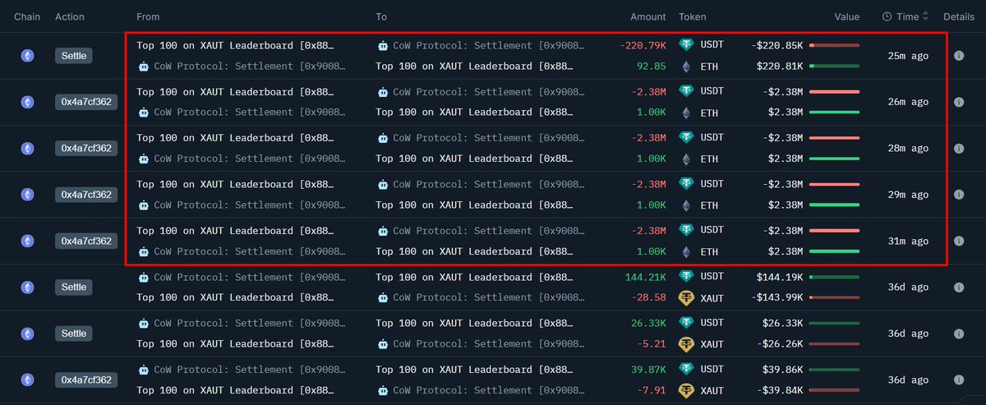Viewport: 986px width, 405px height.
Task: Open Top 100 on XAUT Leaderboard sender in first row
Action: (235, 46)
